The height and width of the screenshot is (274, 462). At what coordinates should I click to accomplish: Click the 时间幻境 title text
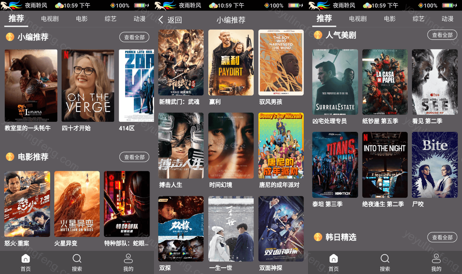[x=221, y=185]
